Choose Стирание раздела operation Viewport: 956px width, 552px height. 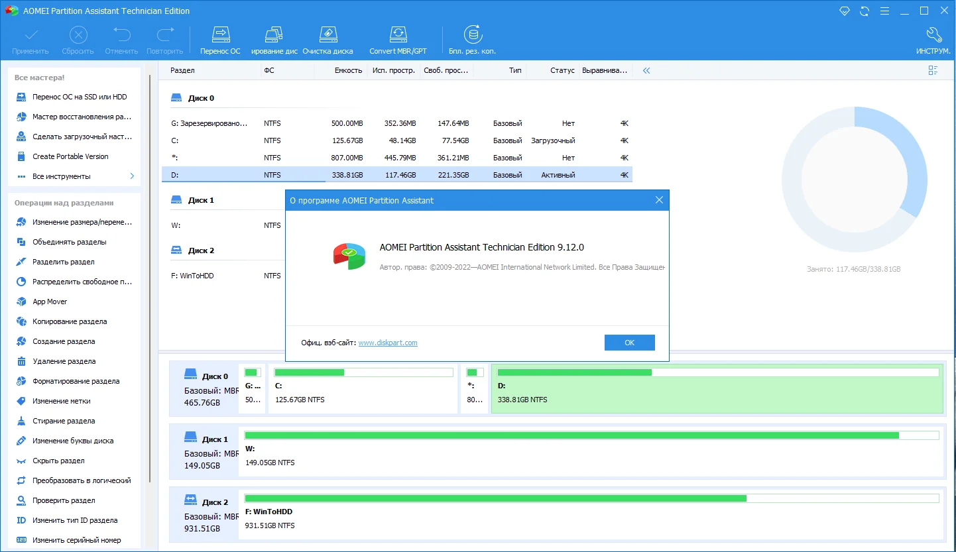74,421
